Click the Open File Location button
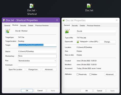Image resolution: width=121 pixels, height=95 pixels. pos(15,70)
